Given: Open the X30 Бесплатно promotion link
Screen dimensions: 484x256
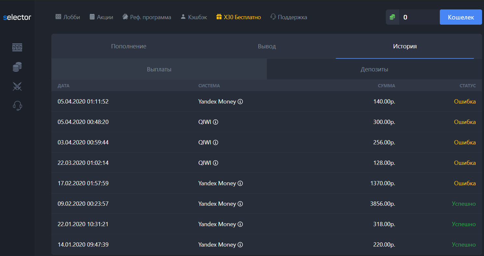Looking at the screenshot, I should pos(239,17).
